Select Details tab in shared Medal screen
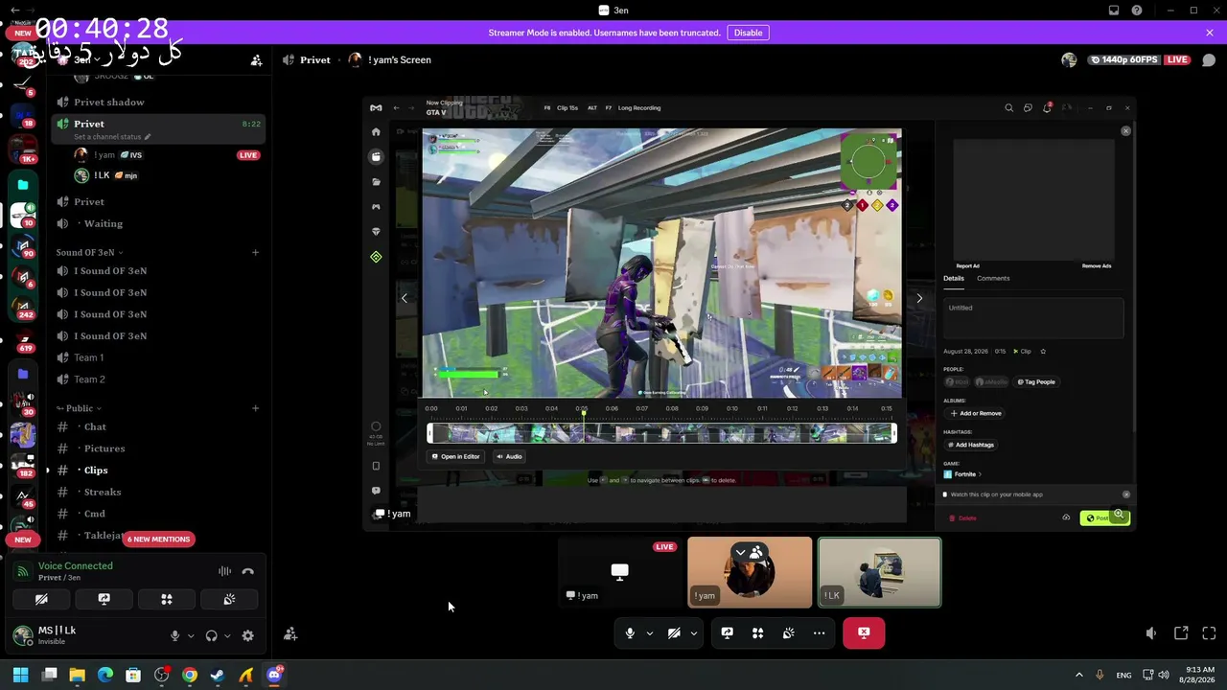The image size is (1227, 690). point(954,278)
